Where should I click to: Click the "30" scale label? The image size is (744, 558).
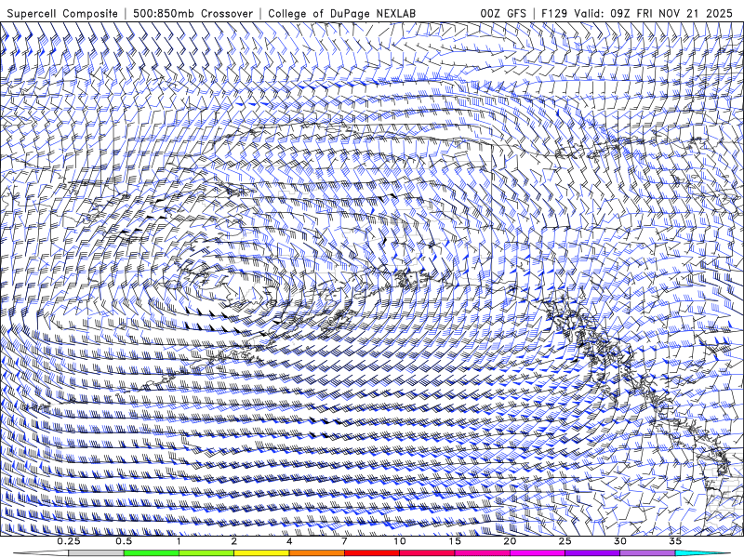tap(619, 541)
